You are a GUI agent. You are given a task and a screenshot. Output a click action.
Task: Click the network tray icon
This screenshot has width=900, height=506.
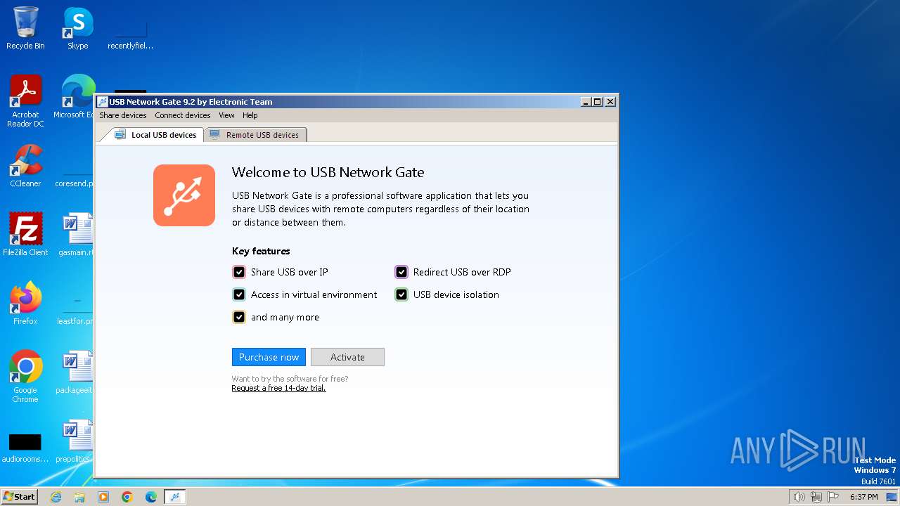(816, 497)
